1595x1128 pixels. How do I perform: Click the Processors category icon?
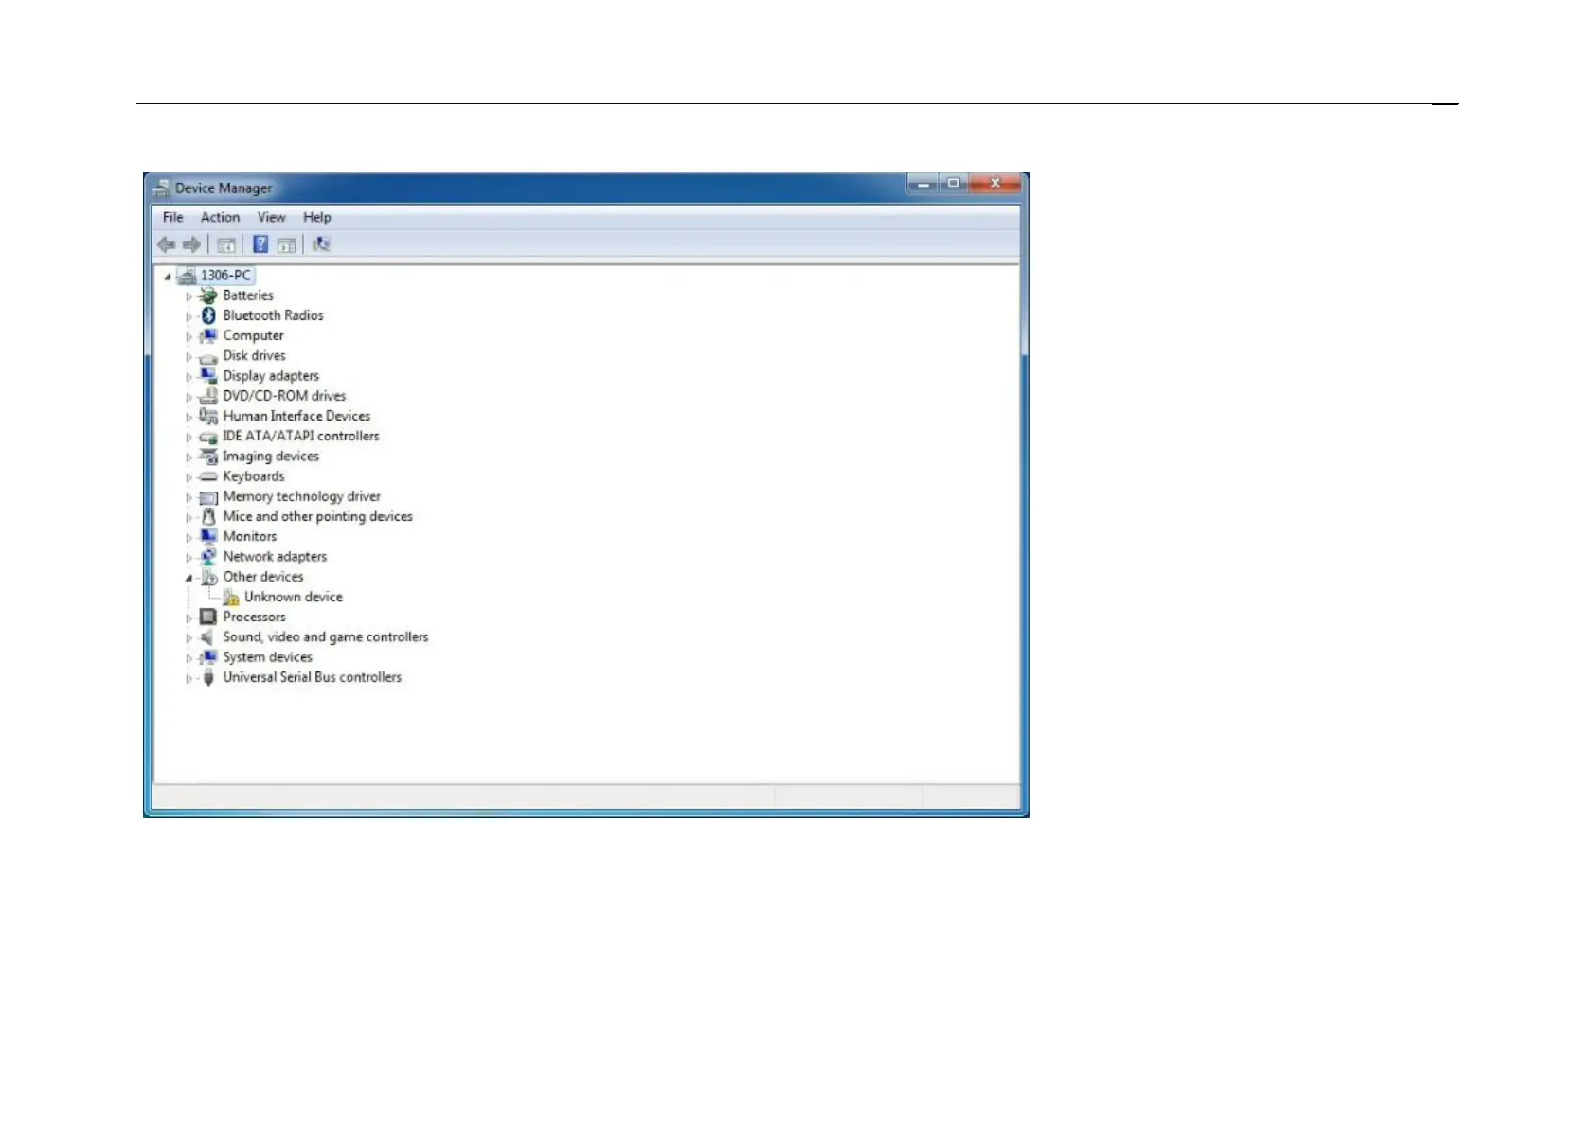208,617
